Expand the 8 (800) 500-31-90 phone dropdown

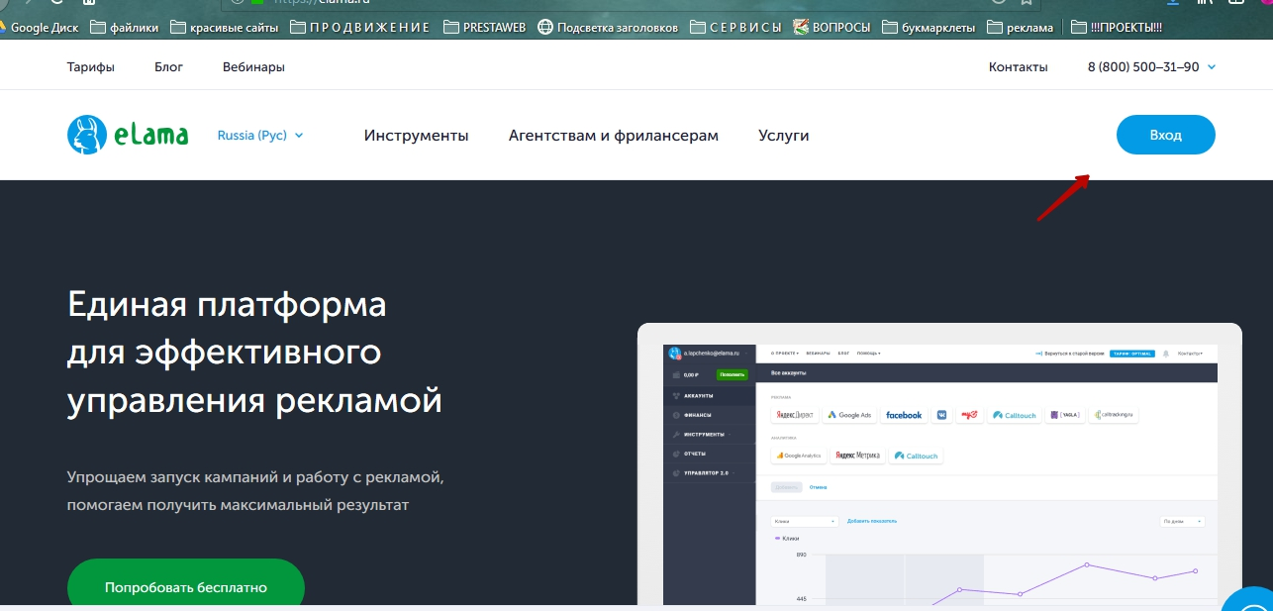[1151, 67]
